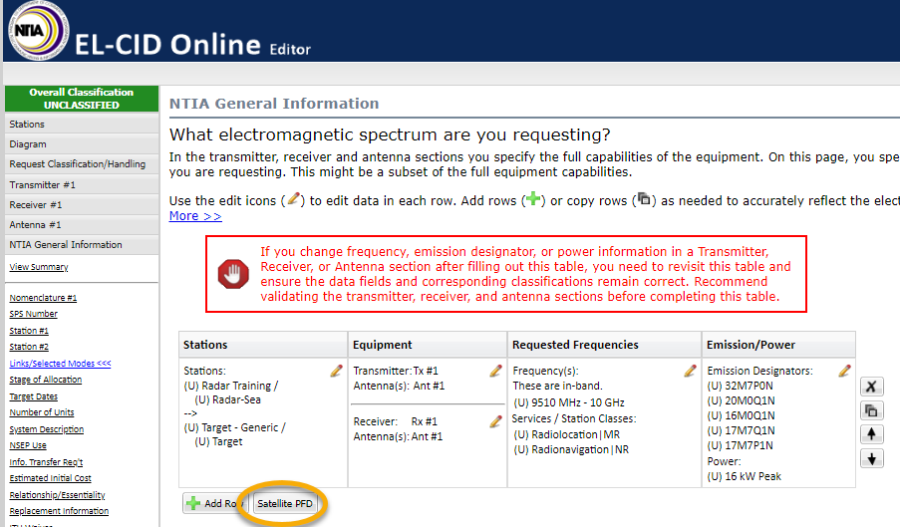Copy the row with duplicate icon
Screen dimensions: 900x527
[871, 410]
